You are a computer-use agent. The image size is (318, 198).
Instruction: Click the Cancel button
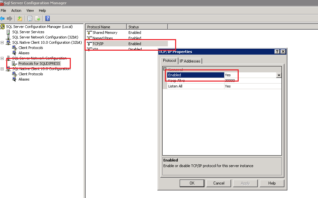(x=219, y=183)
